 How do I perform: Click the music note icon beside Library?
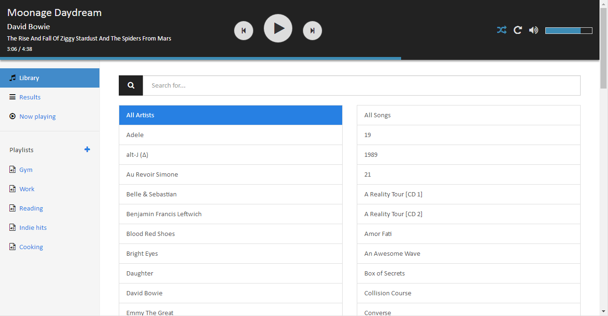tap(13, 78)
